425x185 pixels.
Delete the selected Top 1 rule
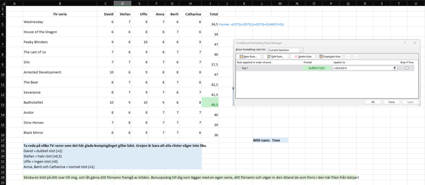pyautogui.click(x=303, y=56)
